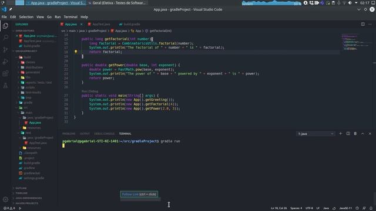Screen dimensions: 376x211
Task: Open the Go menu
Action: [x=49, y=17]
